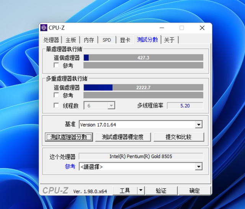This screenshot has height=209, width=245.
Task: Click the 验证 button
Action: [x=162, y=191]
